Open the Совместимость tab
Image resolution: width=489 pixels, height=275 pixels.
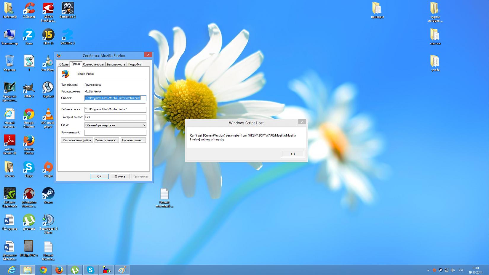[x=93, y=64]
